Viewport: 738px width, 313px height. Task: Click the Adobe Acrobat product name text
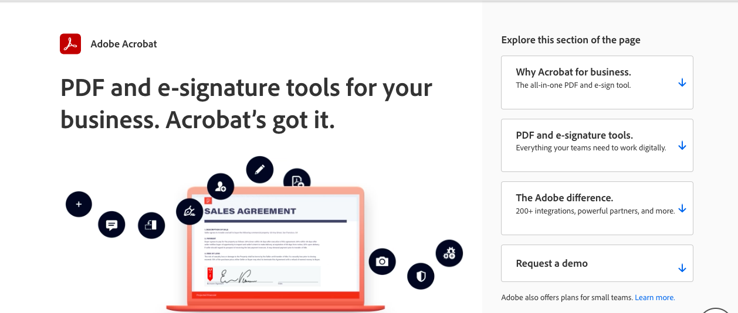point(124,44)
